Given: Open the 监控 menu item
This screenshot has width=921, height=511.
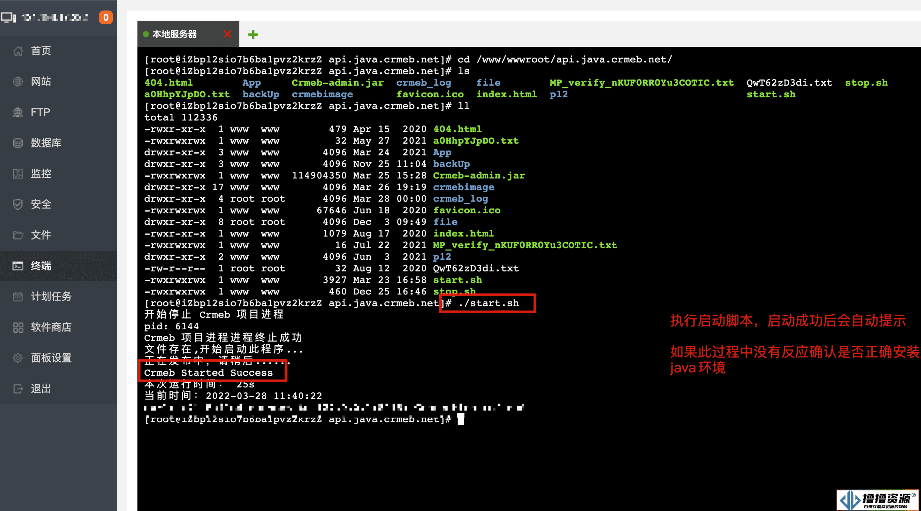Looking at the screenshot, I should [58, 174].
